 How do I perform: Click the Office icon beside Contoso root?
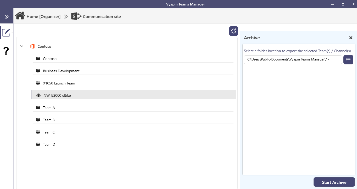32,46
